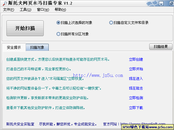This screenshot has width=174, height=130.
Task: Click the 斯托夫安全实验室 footer text
Action: pyautogui.click(x=20, y=124)
